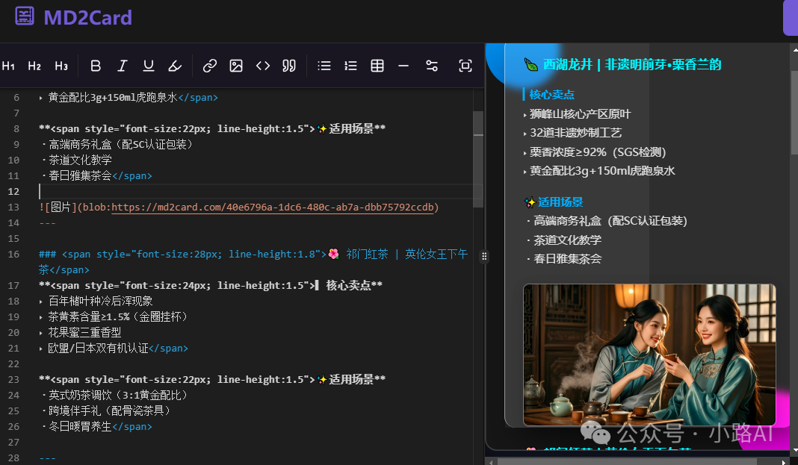Viewport: 798px width, 465px height.
Task: Create a bulleted list
Action: [324, 66]
